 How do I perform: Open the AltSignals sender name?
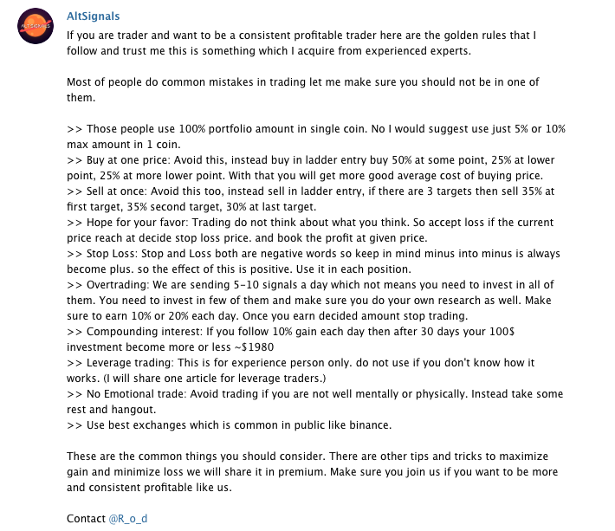(94, 16)
